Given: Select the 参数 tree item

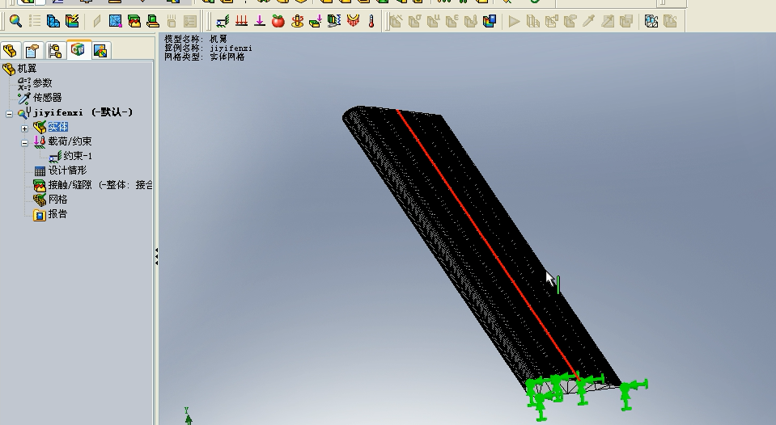Looking at the screenshot, I should point(35,83).
